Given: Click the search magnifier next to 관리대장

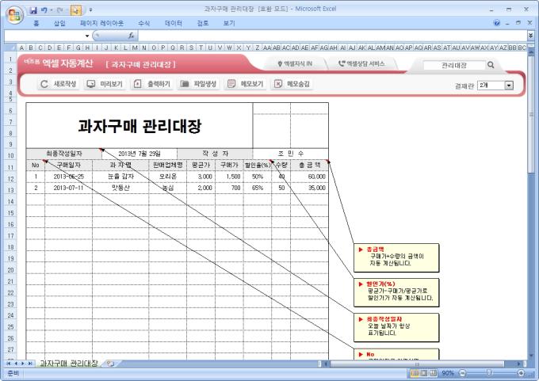Looking at the screenshot, I should (x=491, y=65).
